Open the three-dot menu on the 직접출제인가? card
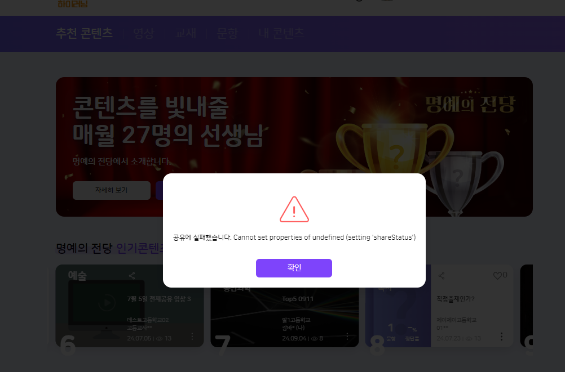Viewport: 565px width, 372px height. 501,337
